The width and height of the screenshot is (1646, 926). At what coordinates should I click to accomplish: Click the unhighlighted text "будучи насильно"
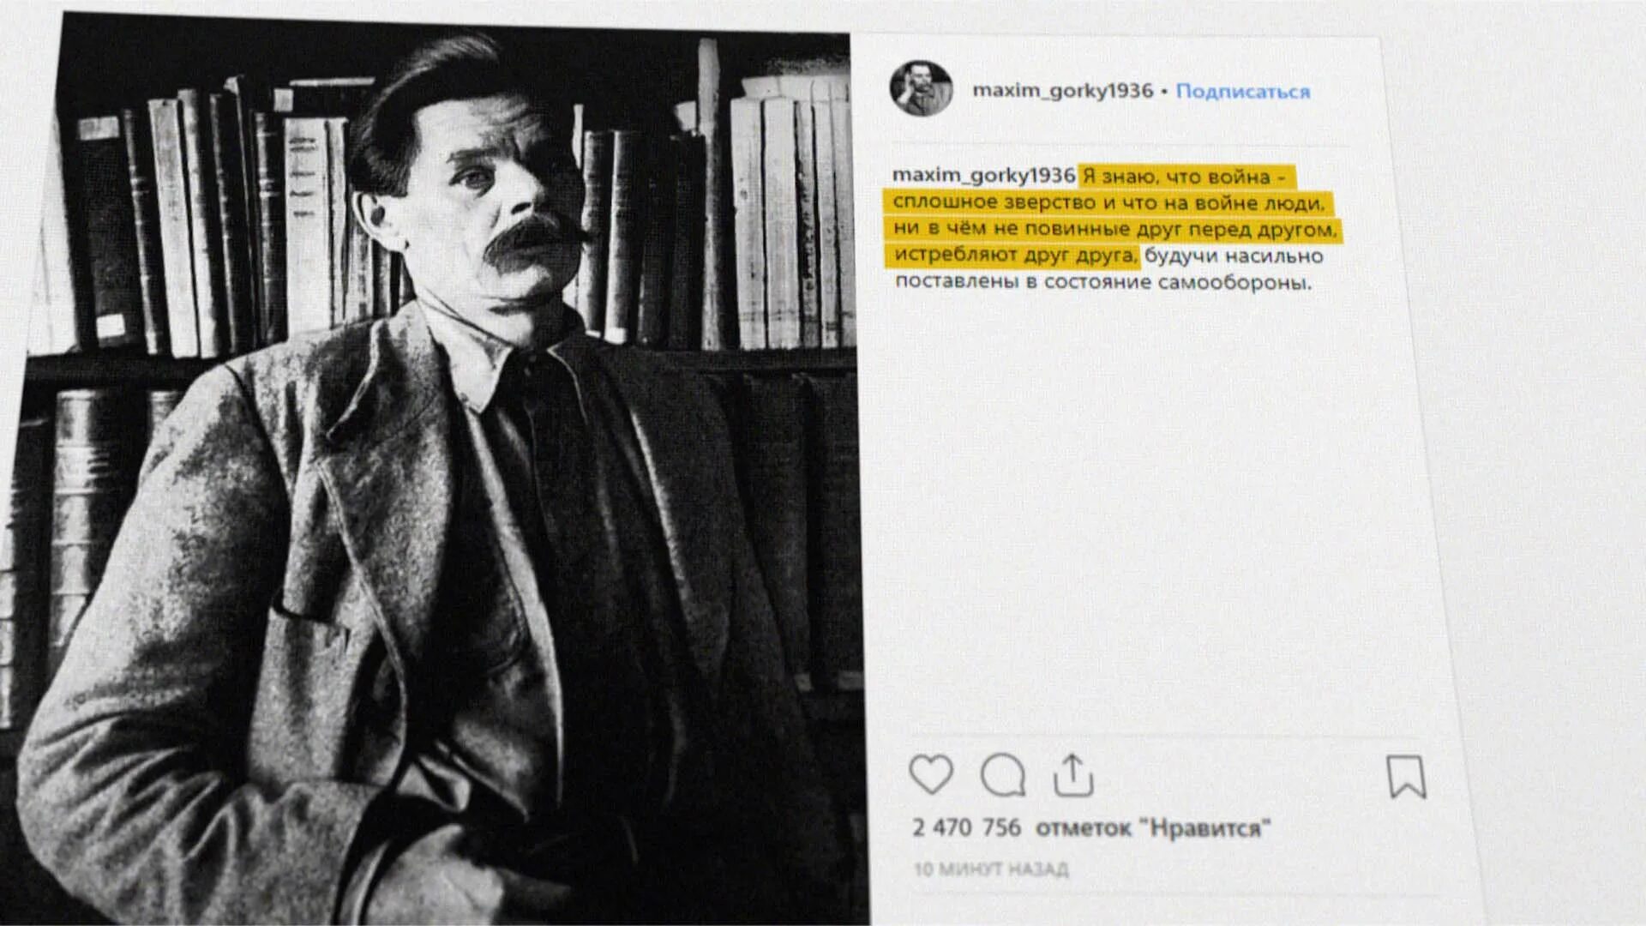point(1234,256)
